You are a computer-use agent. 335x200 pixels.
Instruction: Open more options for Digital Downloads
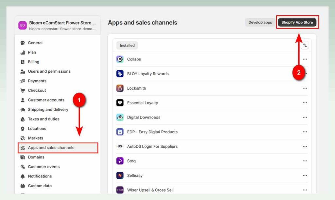coord(305,117)
